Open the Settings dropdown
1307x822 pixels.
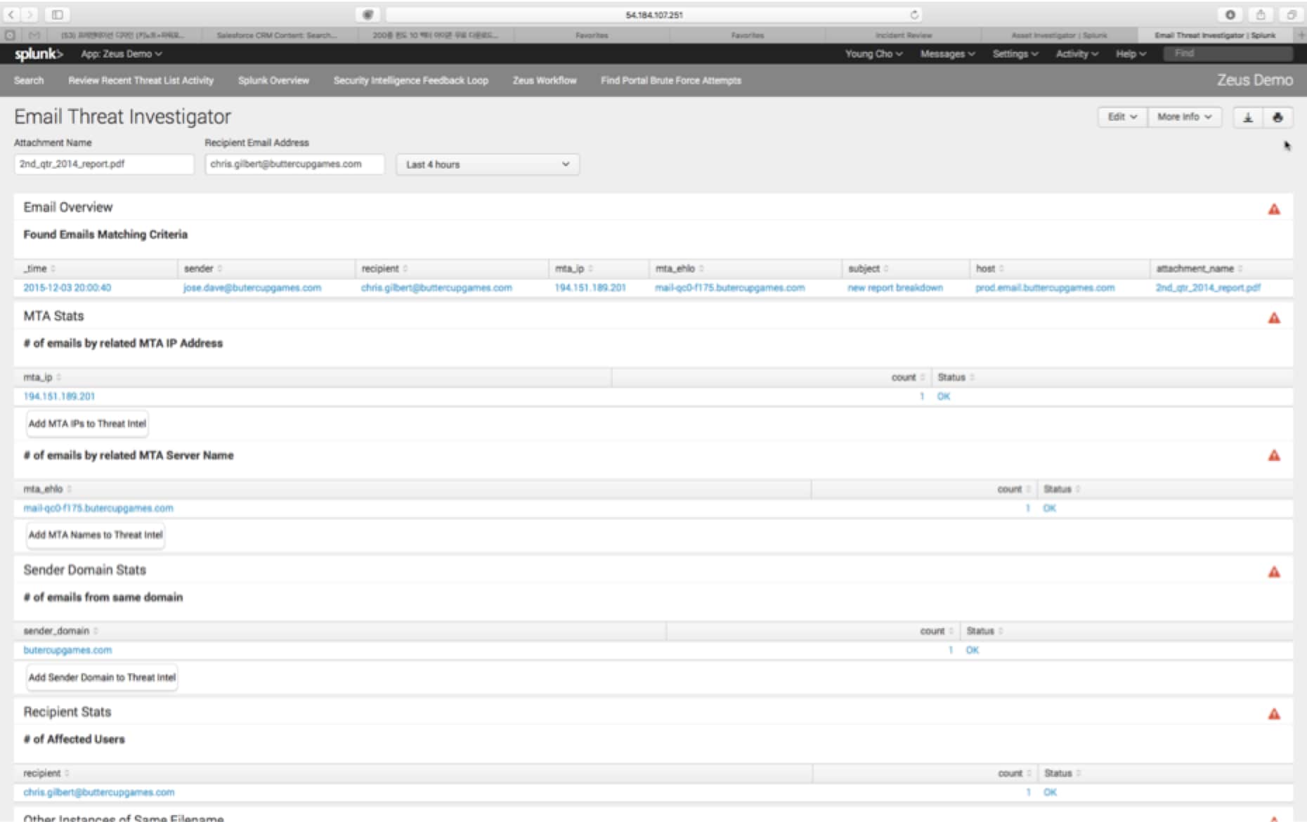1015,54
